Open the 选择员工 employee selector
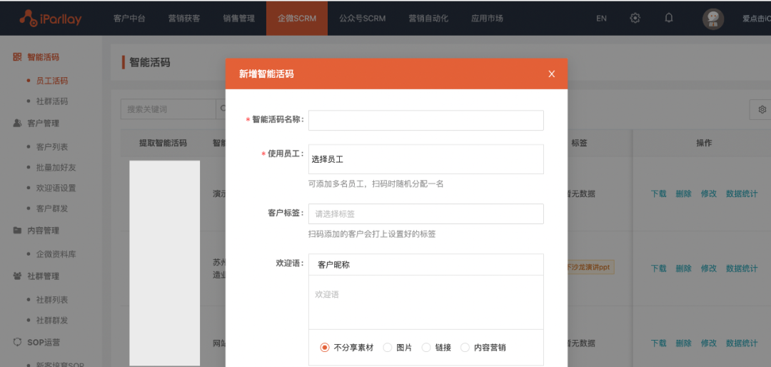Image resolution: width=771 pixels, height=367 pixels. pos(425,159)
